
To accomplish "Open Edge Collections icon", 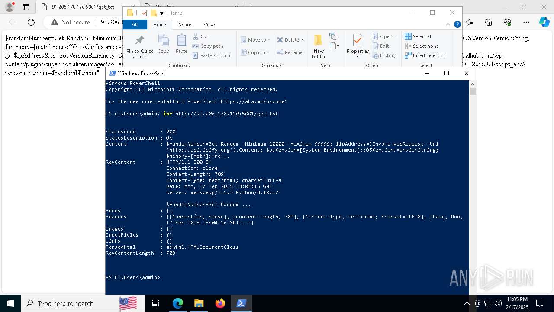I will 488,22.
